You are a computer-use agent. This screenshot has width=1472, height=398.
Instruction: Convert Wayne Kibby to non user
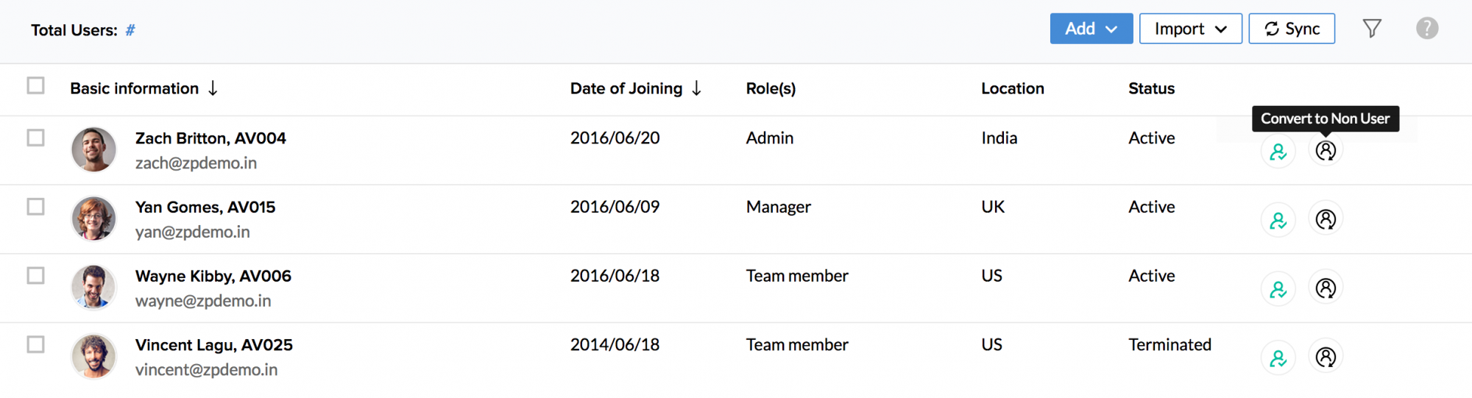[x=1326, y=288]
